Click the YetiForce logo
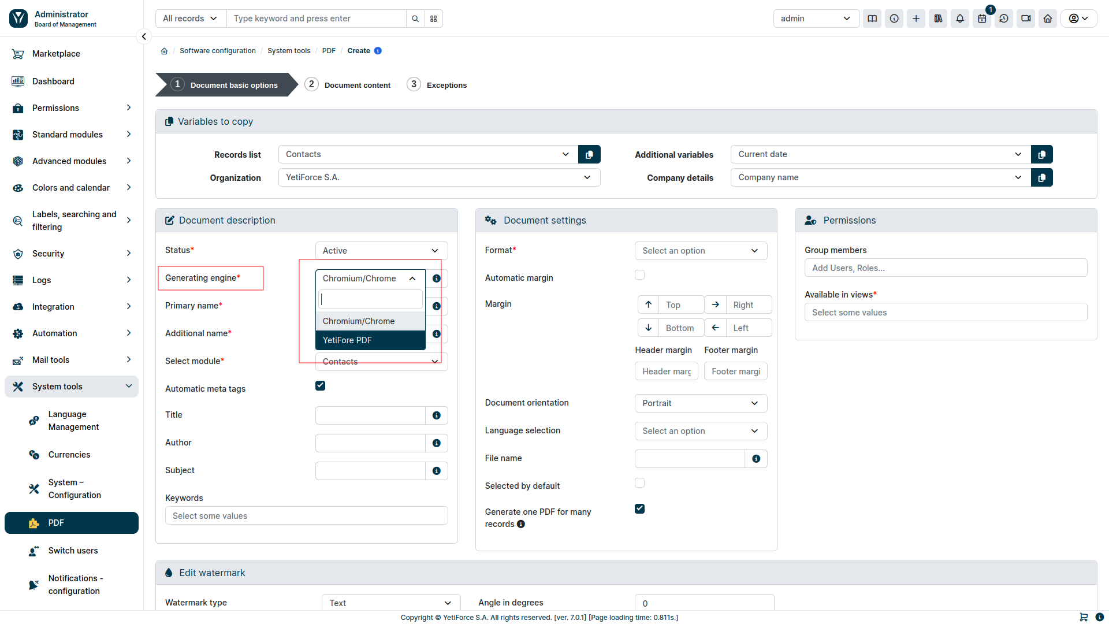The image size is (1109, 624). pyautogui.click(x=18, y=18)
